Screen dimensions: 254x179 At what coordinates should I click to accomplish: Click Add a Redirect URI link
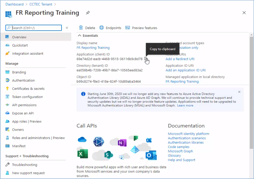point(180,59)
